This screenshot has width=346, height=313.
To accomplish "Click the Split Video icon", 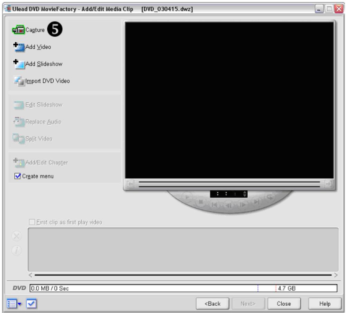I will click(19, 139).
